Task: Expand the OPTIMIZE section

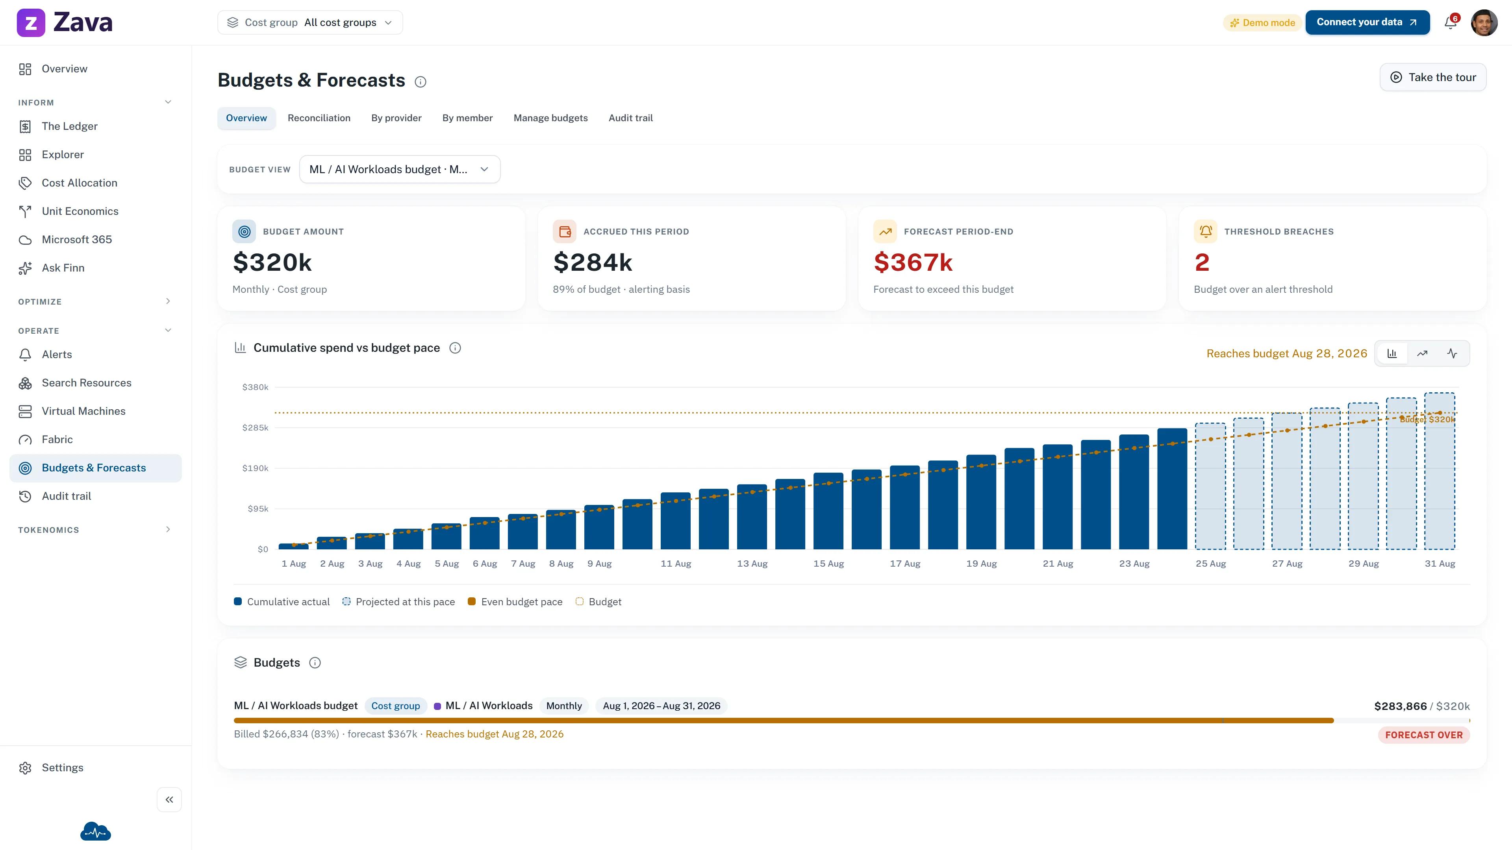Action: pyautogui.click(x=96, y=301)
